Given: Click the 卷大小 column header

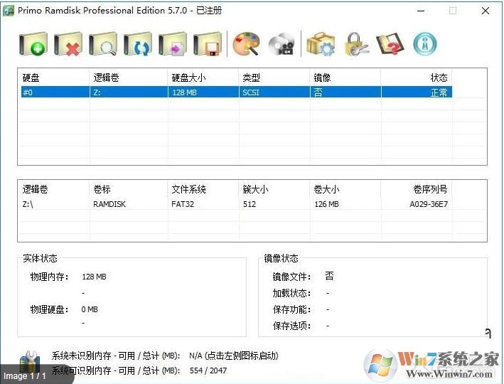Looking at the screenshot, I should click(x=326, y=189).
